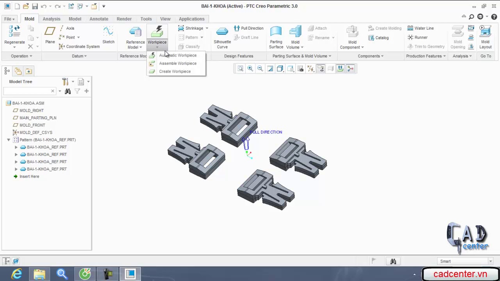Open the Sketch tool
Viewport: 500px width, 281px height.
point(108,35)
